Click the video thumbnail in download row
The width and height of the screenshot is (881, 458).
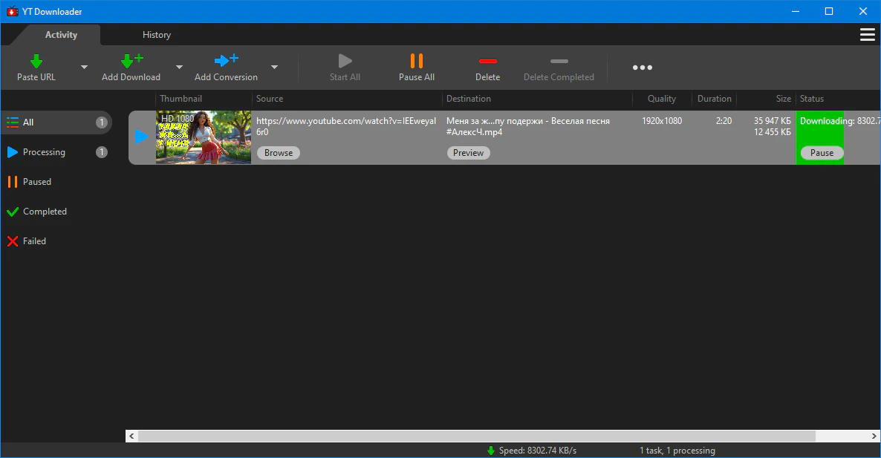[x=204, y=137]
